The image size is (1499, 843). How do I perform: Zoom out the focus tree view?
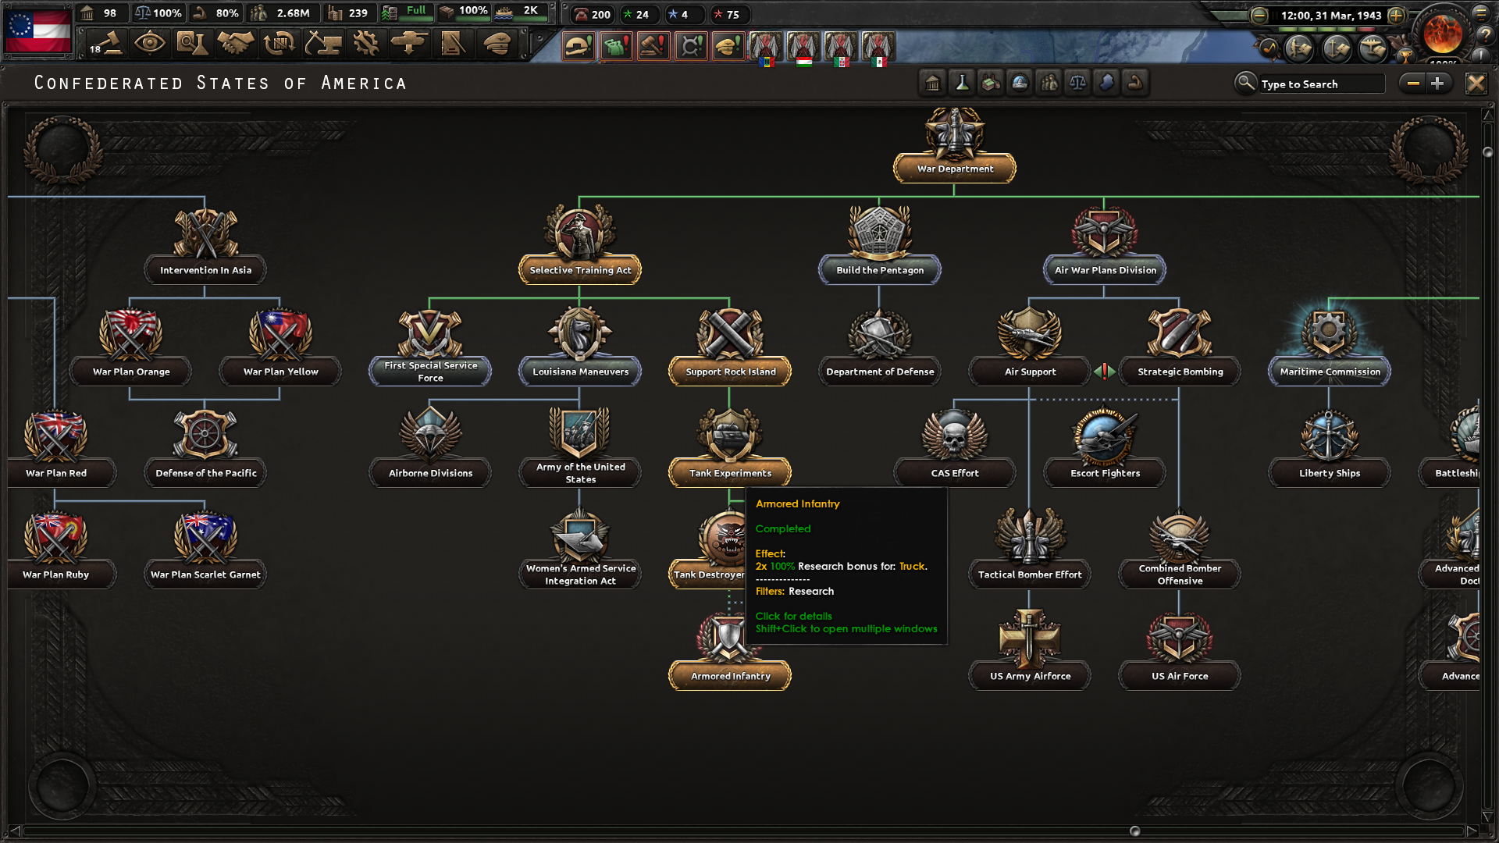pyautogui.click(x=1412, y=83)
